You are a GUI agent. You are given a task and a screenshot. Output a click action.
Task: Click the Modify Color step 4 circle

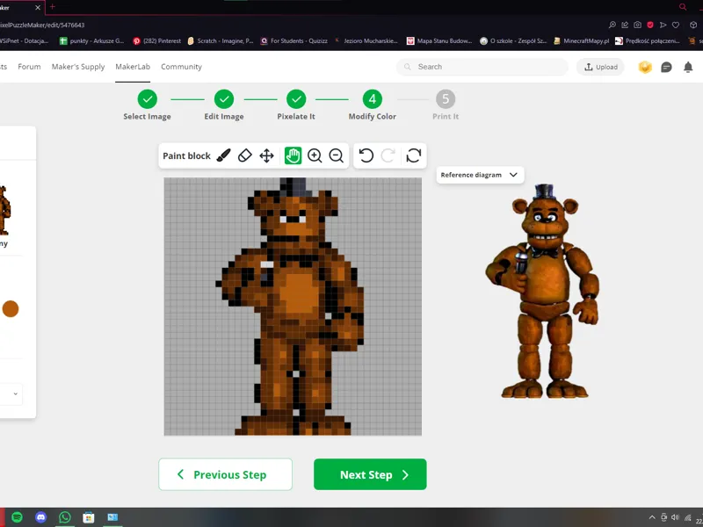point(372,99)
